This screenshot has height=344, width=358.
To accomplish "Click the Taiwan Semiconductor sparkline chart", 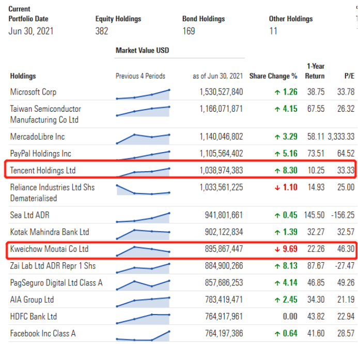I will pyautogui.click(x=143, y=111).
